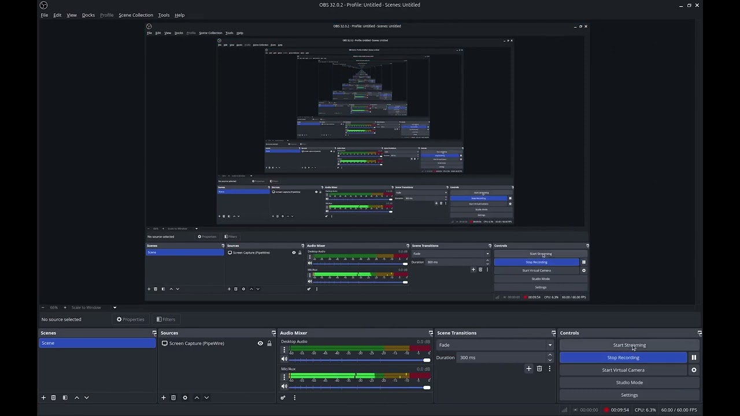Hide the Screen Capture (PipeWire) source
Image resolution: width=740 pixels, height=416 pixels.
pyautogui.click(x=260, y=343)
